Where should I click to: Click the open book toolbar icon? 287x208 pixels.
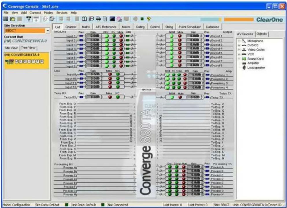pos(84,19)
